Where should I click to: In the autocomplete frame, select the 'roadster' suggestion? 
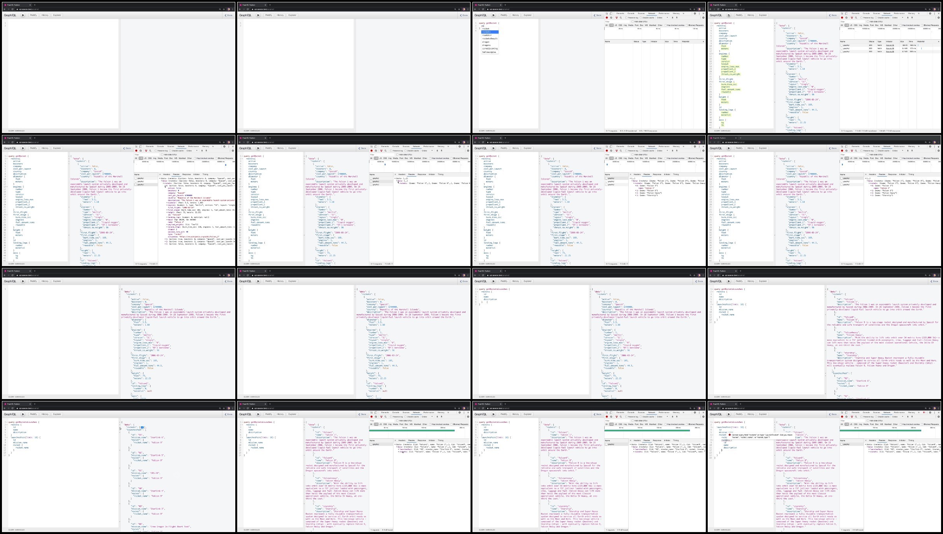pos(490,35)
